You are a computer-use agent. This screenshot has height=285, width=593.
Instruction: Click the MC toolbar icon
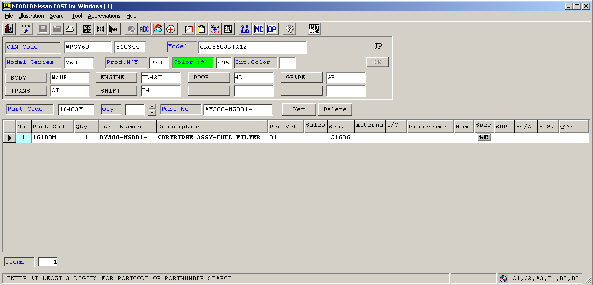[259, 29]
